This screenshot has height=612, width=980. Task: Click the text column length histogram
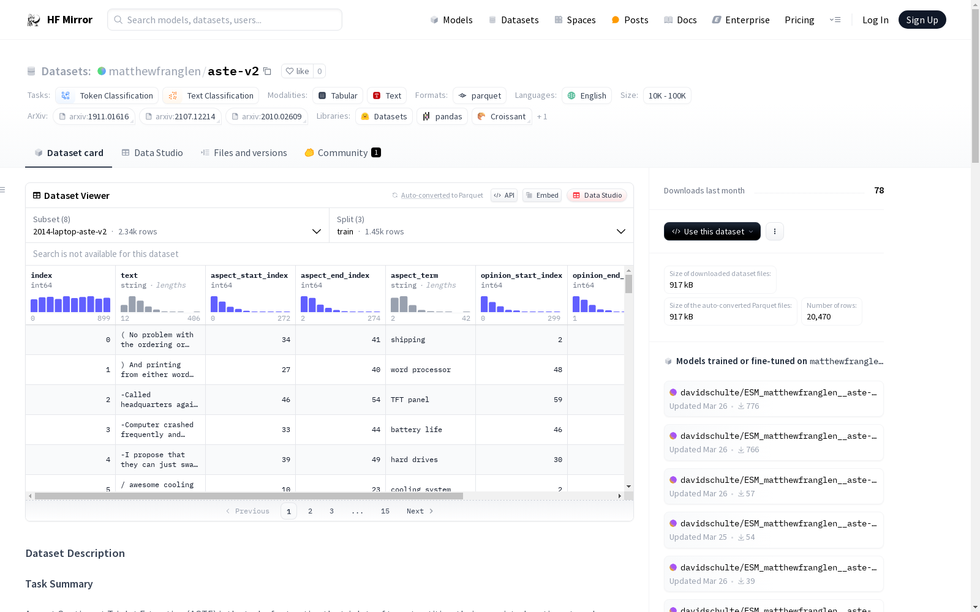click(160, 304)
